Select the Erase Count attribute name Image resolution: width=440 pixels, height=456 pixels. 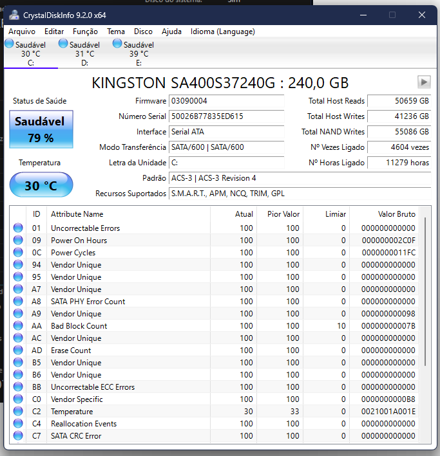[x=71, y=350]
